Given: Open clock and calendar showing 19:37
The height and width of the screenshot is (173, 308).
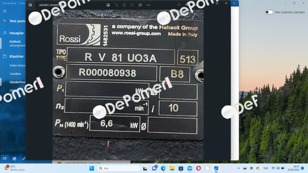Looking at the screenshot, I should coord(293,168).
